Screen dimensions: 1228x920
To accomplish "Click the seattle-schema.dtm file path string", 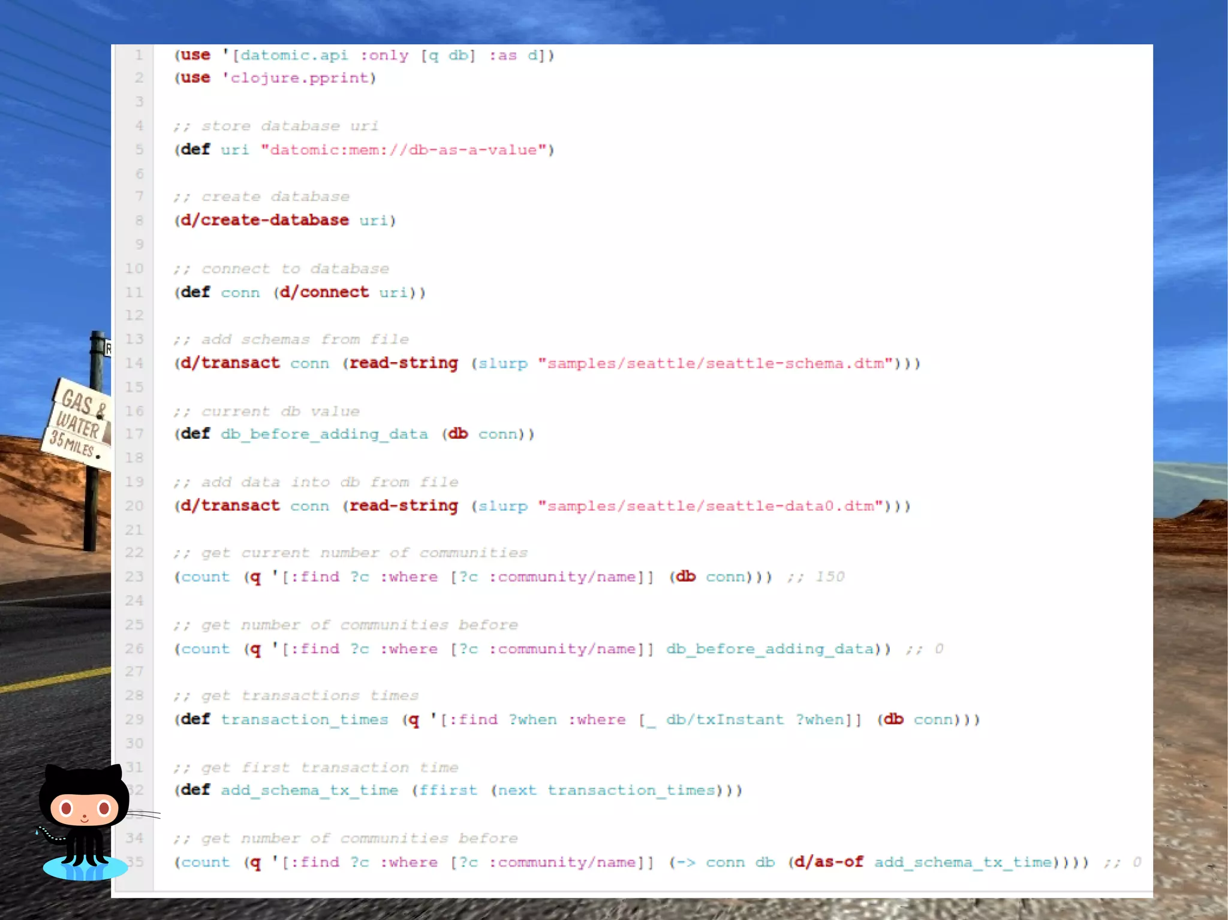I will coord(715,363).
